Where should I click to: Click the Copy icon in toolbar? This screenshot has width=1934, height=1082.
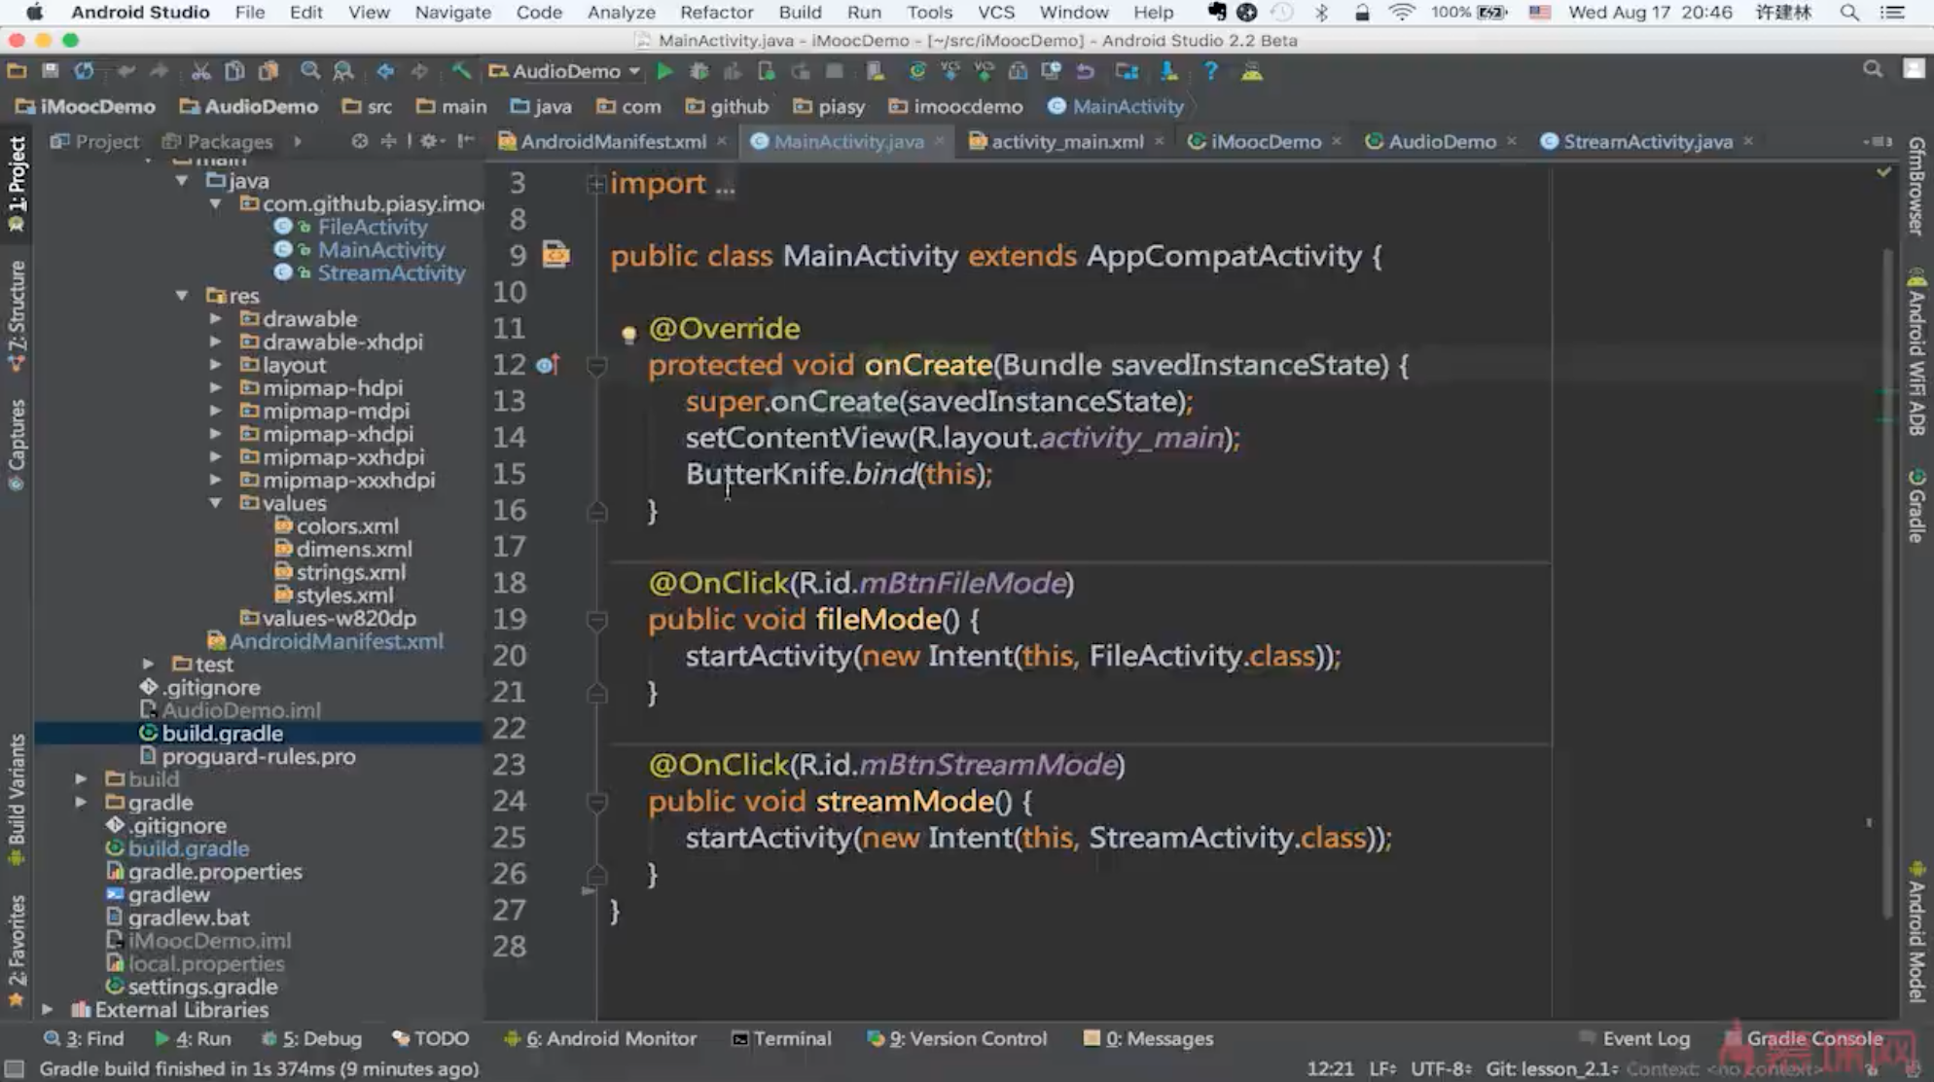tap(234, 71)
